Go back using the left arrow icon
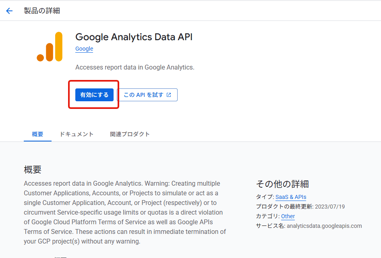 pyautogui.click(x=9, y=11)
